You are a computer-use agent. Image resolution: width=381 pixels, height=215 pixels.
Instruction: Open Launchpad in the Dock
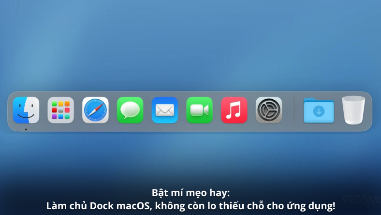pyautogui.click(x=61, y=110)
